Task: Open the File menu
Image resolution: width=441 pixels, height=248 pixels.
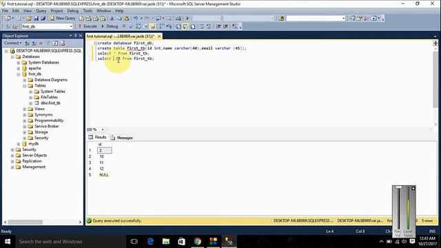Action: tap(5, 11)
